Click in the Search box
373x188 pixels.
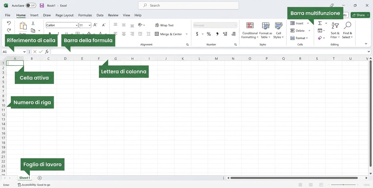coord(188,5)
